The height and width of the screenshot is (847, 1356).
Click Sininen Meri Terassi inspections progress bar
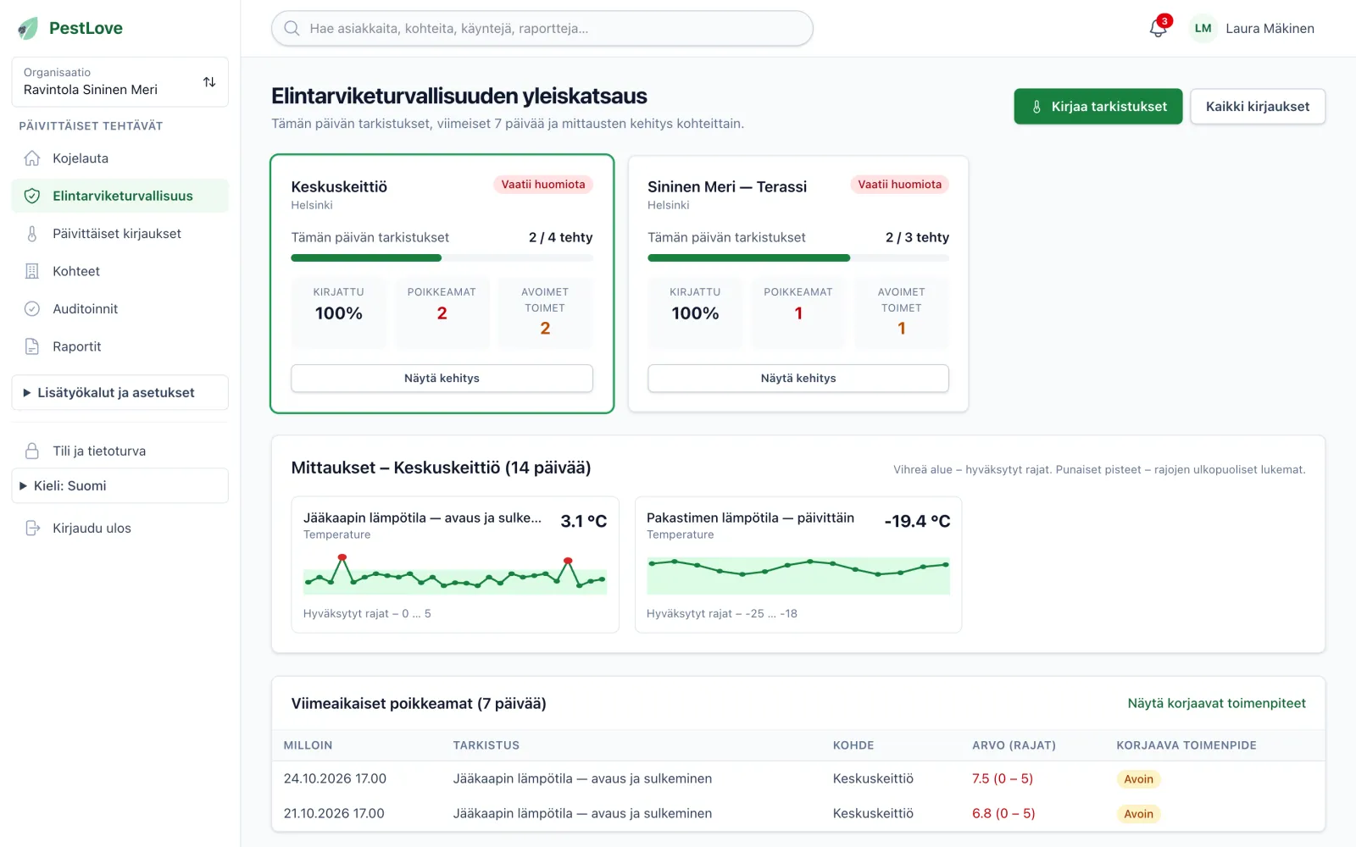[x=798, y=257]
